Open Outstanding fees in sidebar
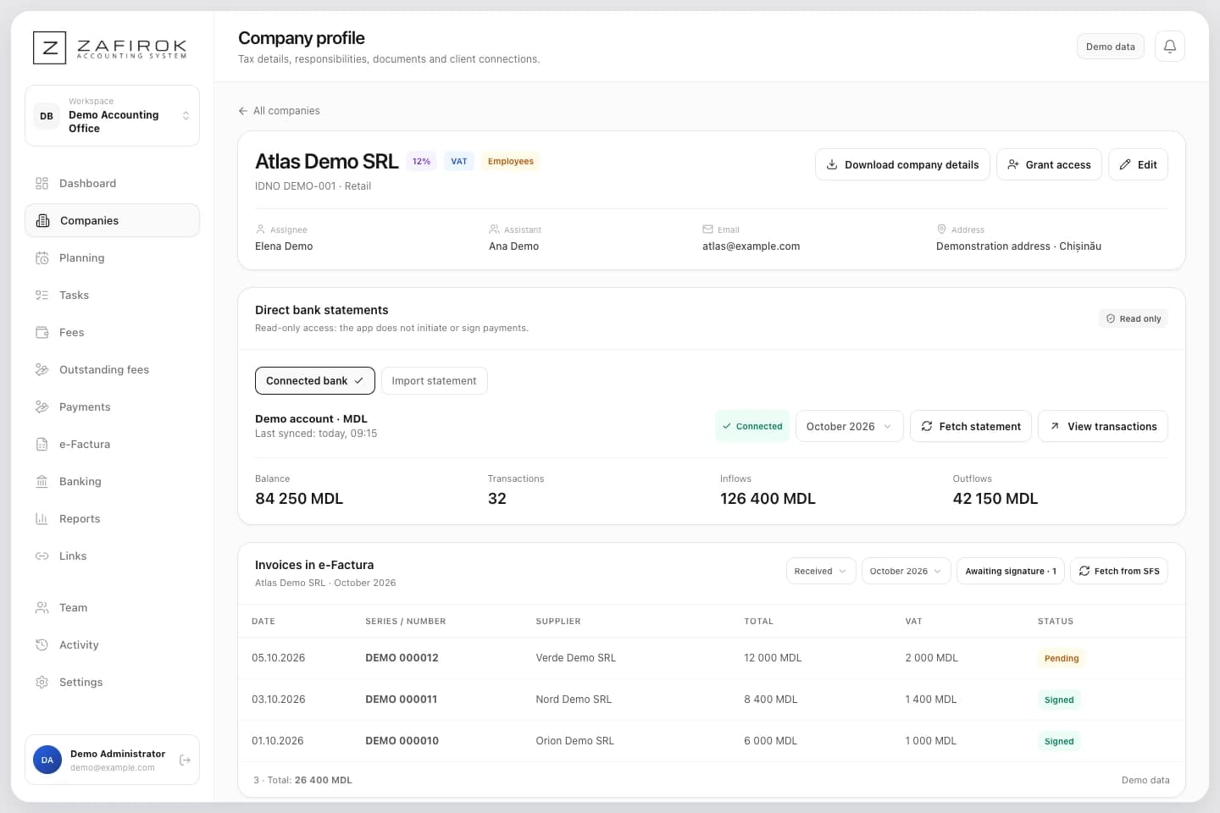 coord(112,369)
